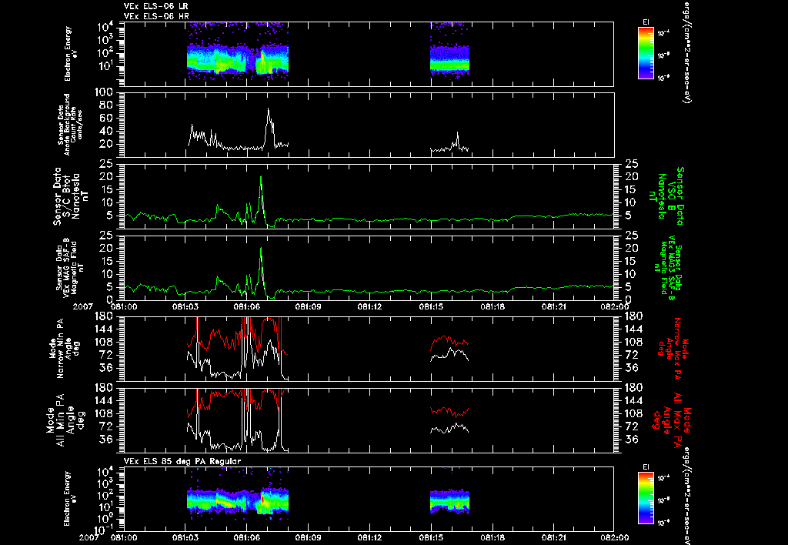Screen dimensions: 788x545
Task: Click the second data block in top spectrogram
Action: pos(449,52)
